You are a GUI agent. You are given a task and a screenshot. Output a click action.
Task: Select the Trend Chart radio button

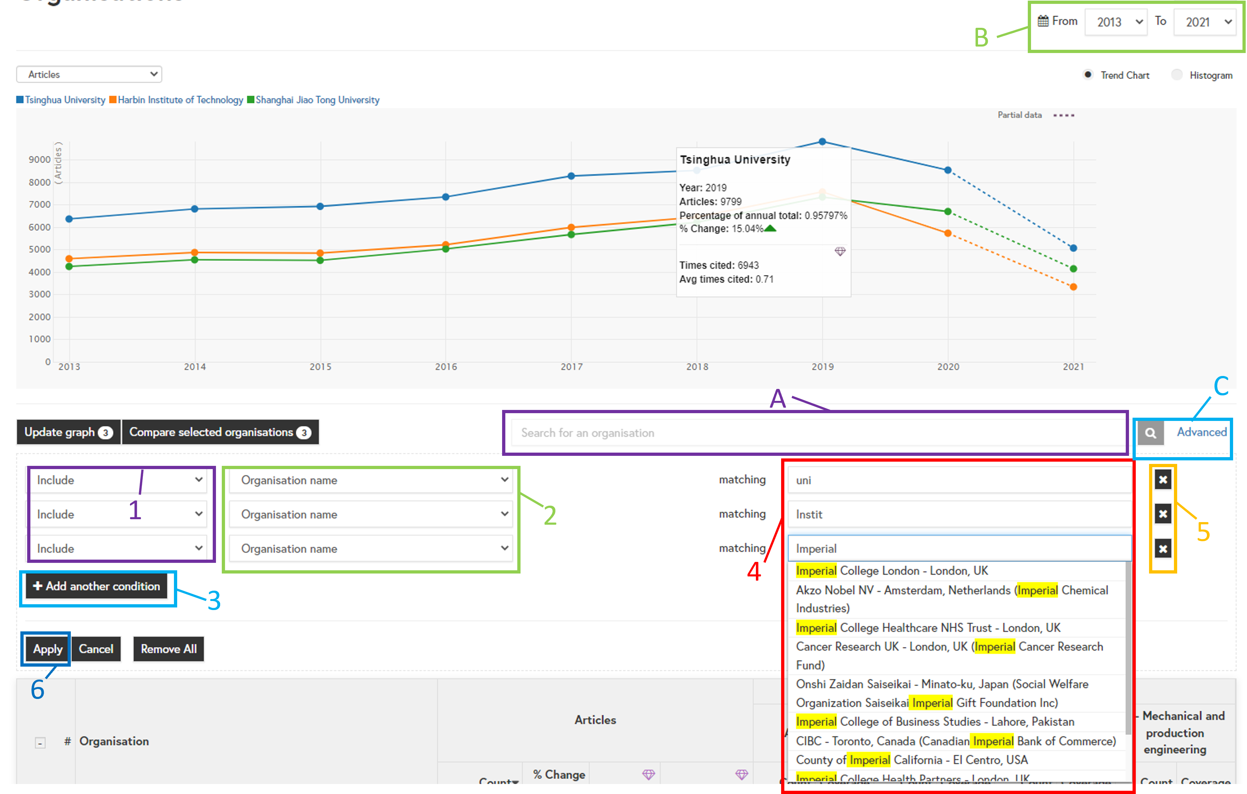coord(1088,75)
